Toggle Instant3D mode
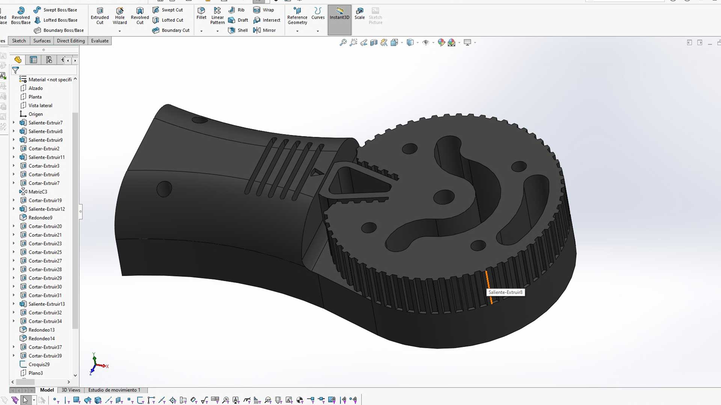Image resolution: width=721 pixels, height=405 pixels. [x=339, y=20]
